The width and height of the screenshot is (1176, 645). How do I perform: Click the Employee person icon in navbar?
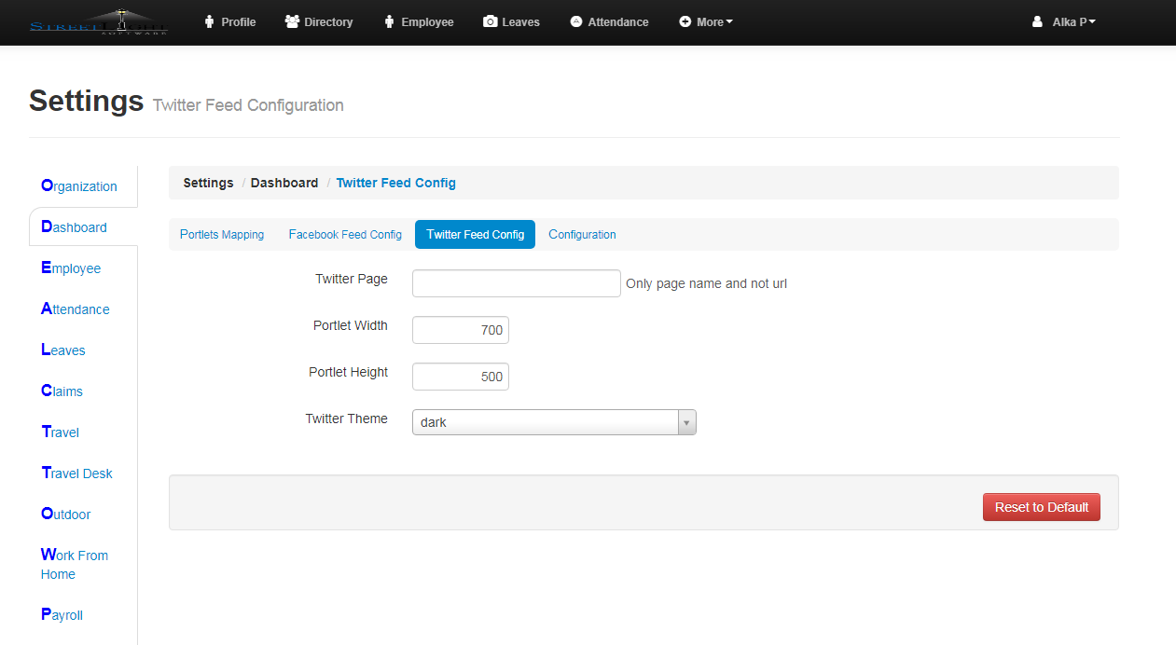[x=390, y=21]
